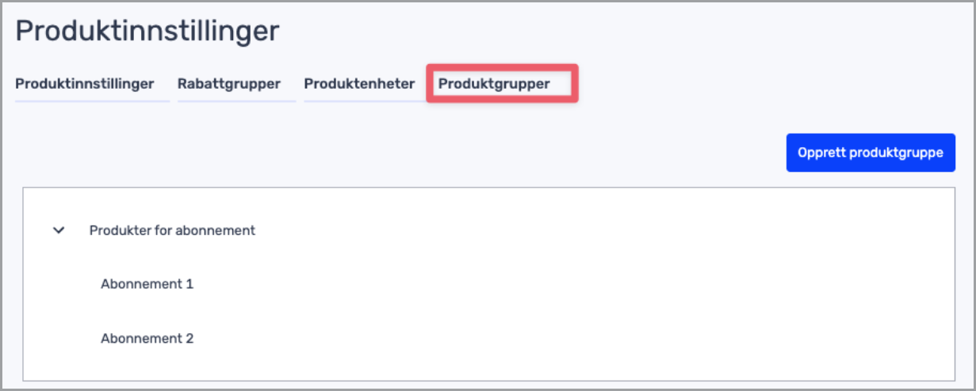
Task: Select the Produkter for abonnement group
Action: (172, 231)
